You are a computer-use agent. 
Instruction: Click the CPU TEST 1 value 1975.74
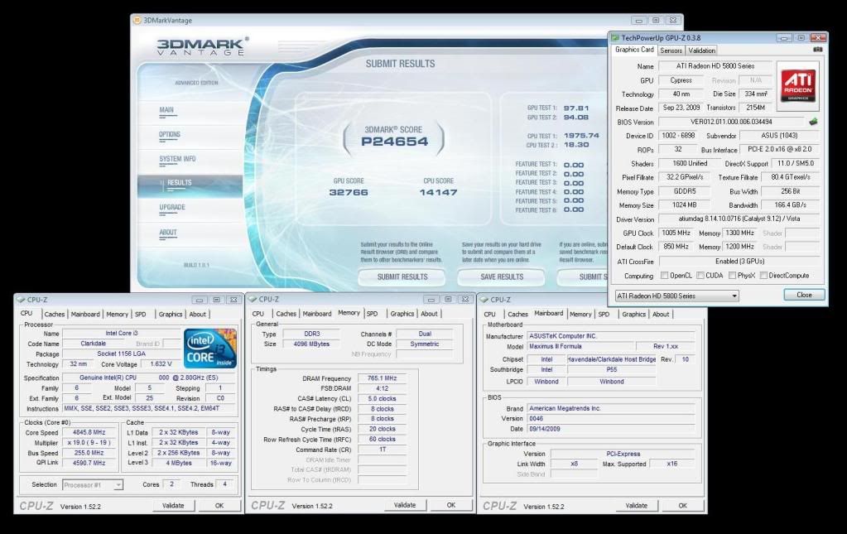(581, 136)
